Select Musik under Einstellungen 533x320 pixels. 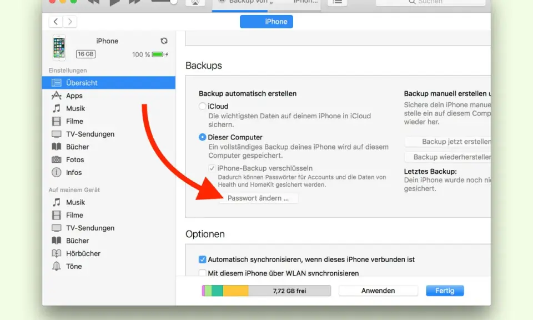click(109, 108)
